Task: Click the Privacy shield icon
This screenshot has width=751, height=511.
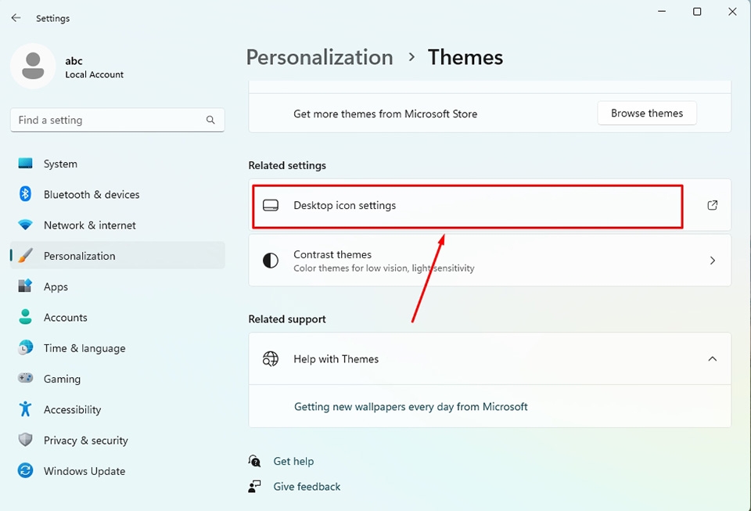Action: coord(25,440)
